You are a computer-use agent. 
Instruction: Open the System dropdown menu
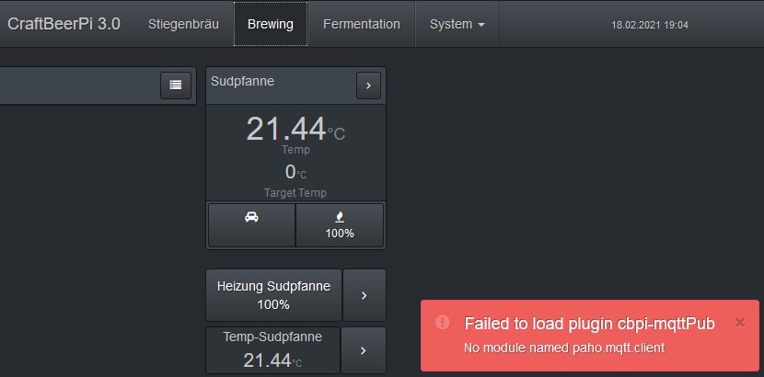click(457, 24)
